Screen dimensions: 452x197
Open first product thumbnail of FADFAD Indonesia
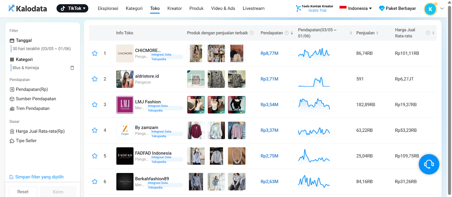pos(196,156)
